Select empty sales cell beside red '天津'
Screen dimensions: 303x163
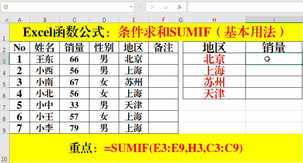[x=274, y=94]
